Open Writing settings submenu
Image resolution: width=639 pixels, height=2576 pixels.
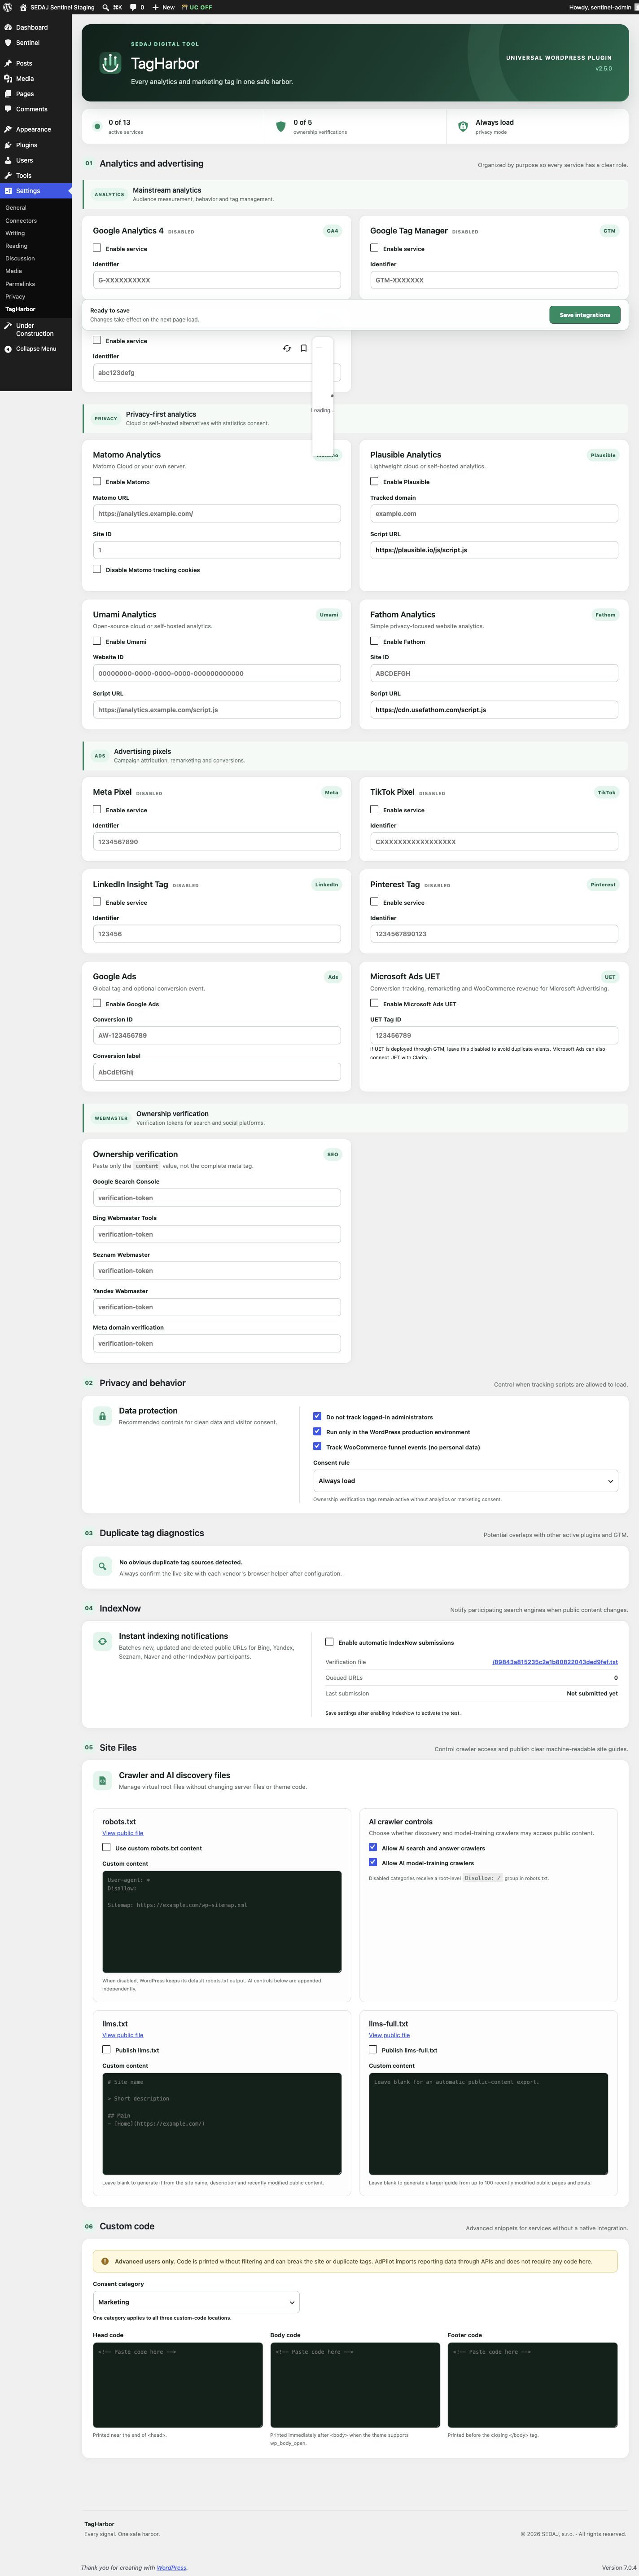click(15, 233)
